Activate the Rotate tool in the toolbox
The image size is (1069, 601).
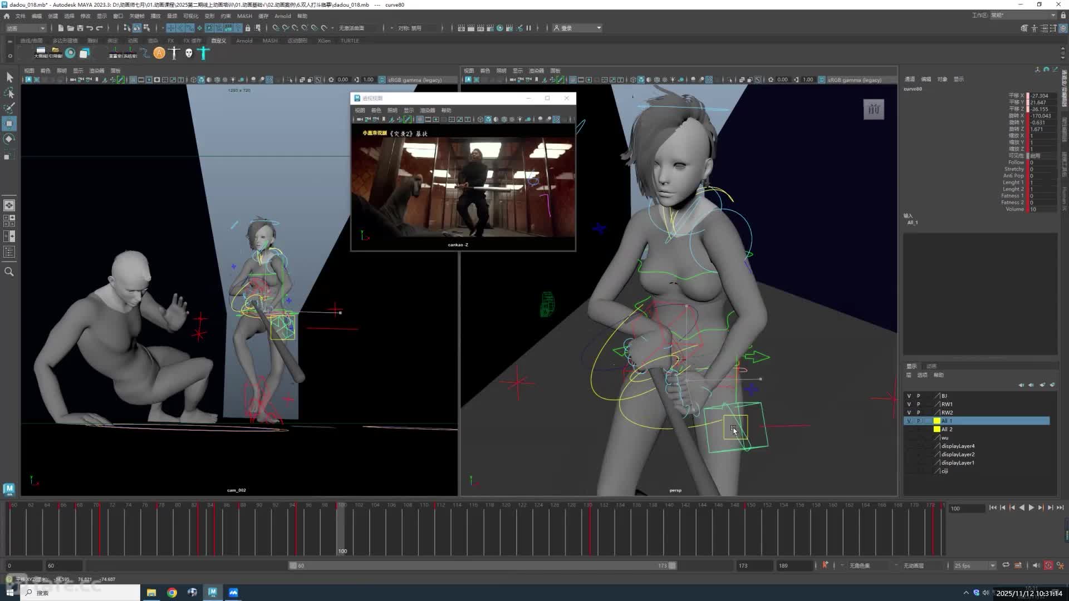(9, 139)
